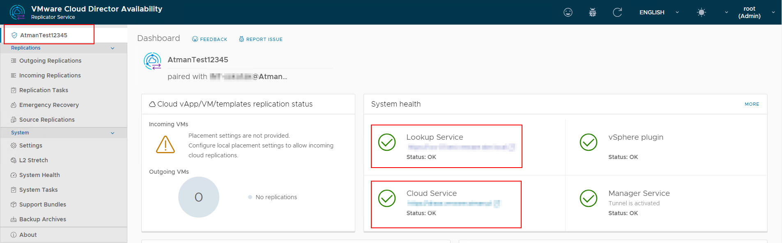Image resolution: width=782 pixels, height=243 pixels.
Task: Collapse the System sidebar section
Action: [x=113, y=133]
